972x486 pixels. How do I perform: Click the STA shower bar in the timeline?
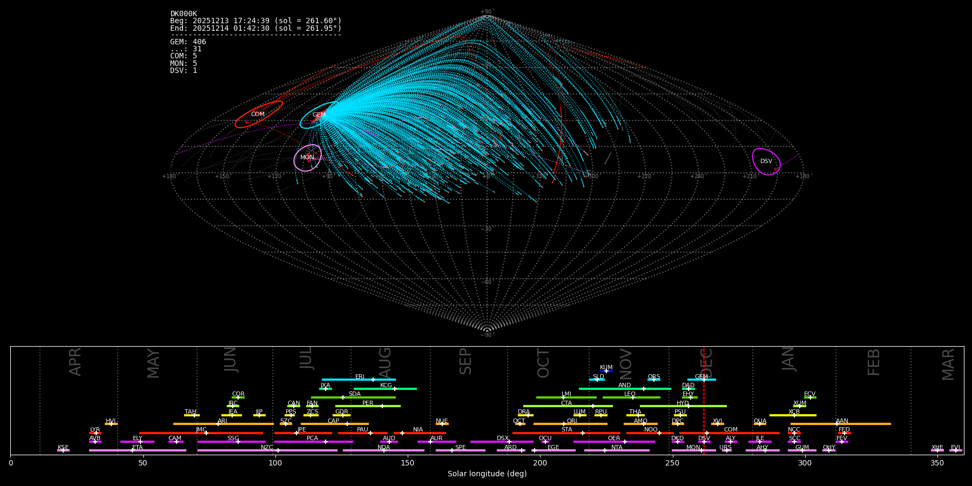(566, 433)
